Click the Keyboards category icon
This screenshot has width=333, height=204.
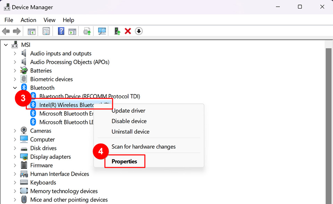coord(24,182)
